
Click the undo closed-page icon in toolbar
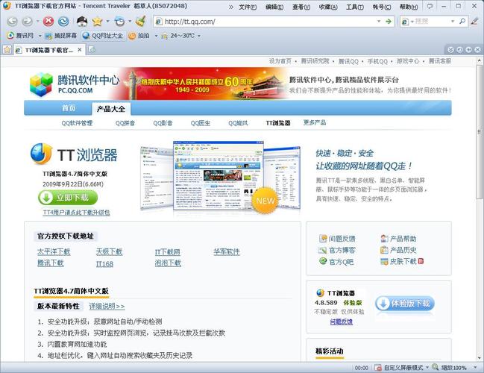pos(119,22)
